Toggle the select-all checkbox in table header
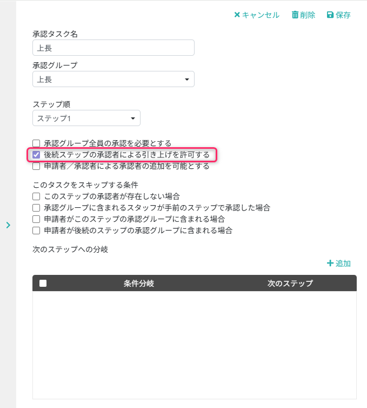Viewport: 367px width, 408px height. pyautogui.click(x=43, y=283)
